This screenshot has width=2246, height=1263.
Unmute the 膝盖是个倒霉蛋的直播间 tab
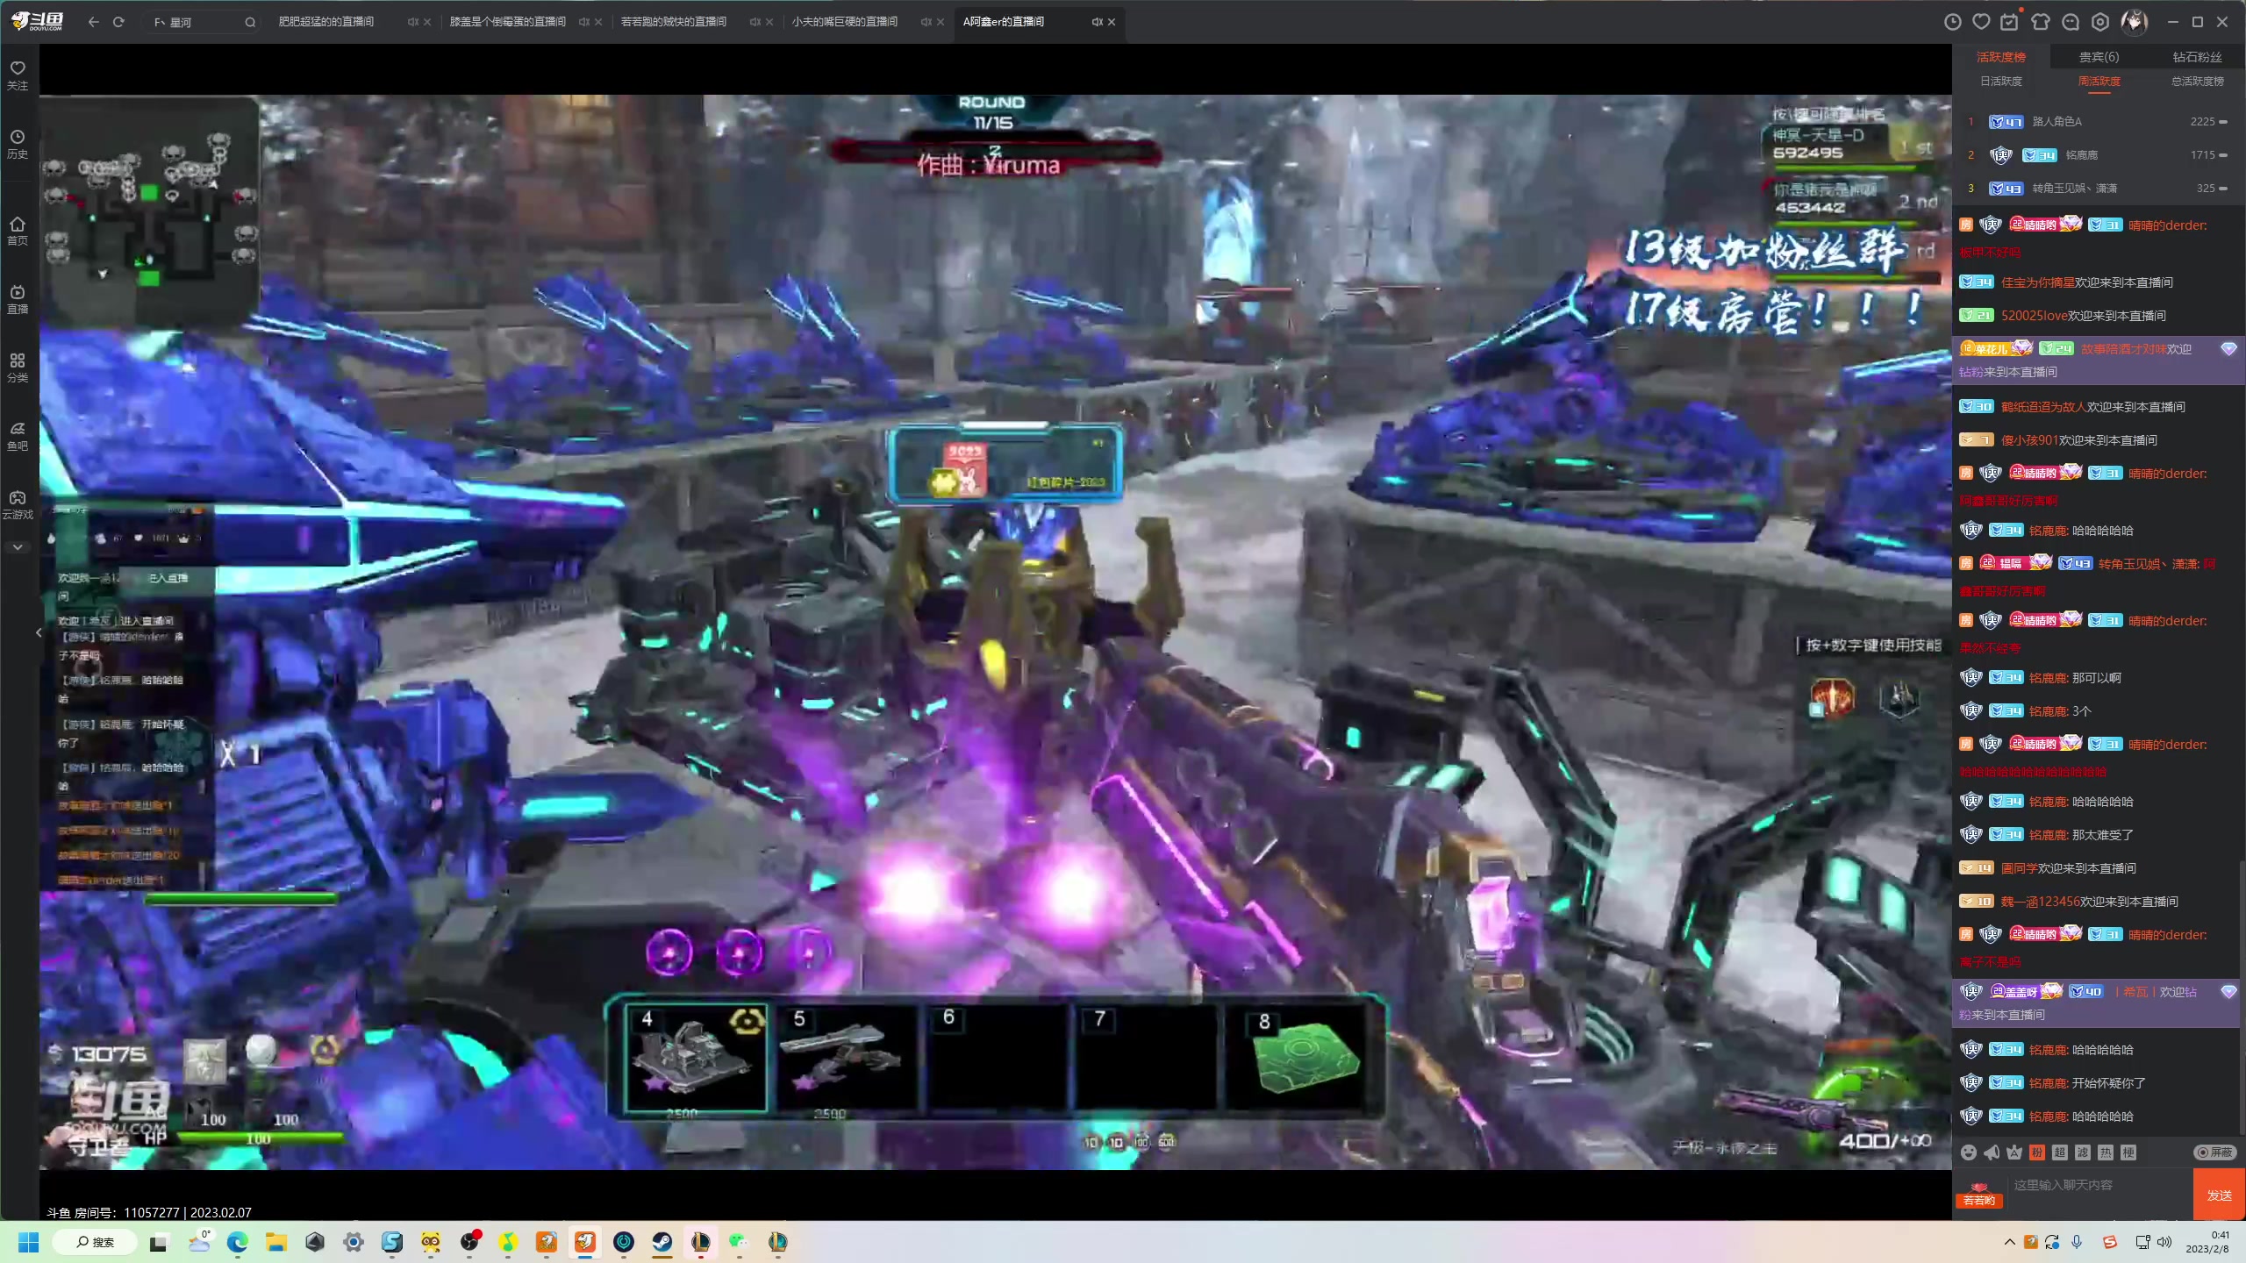tap(583, 22)
